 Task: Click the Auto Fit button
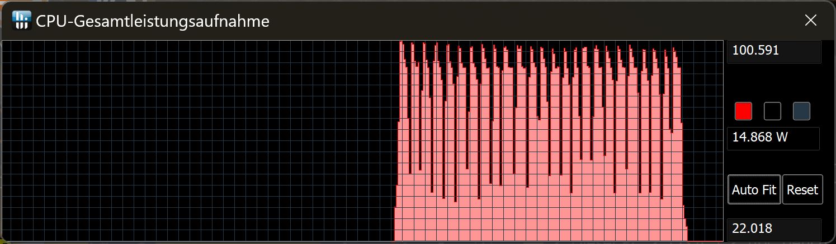click(x=754, y=189)
